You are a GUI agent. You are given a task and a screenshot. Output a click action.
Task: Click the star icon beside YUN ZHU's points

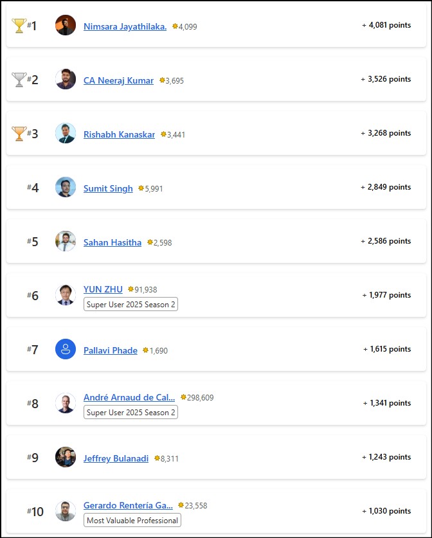[x=131, y=289]
